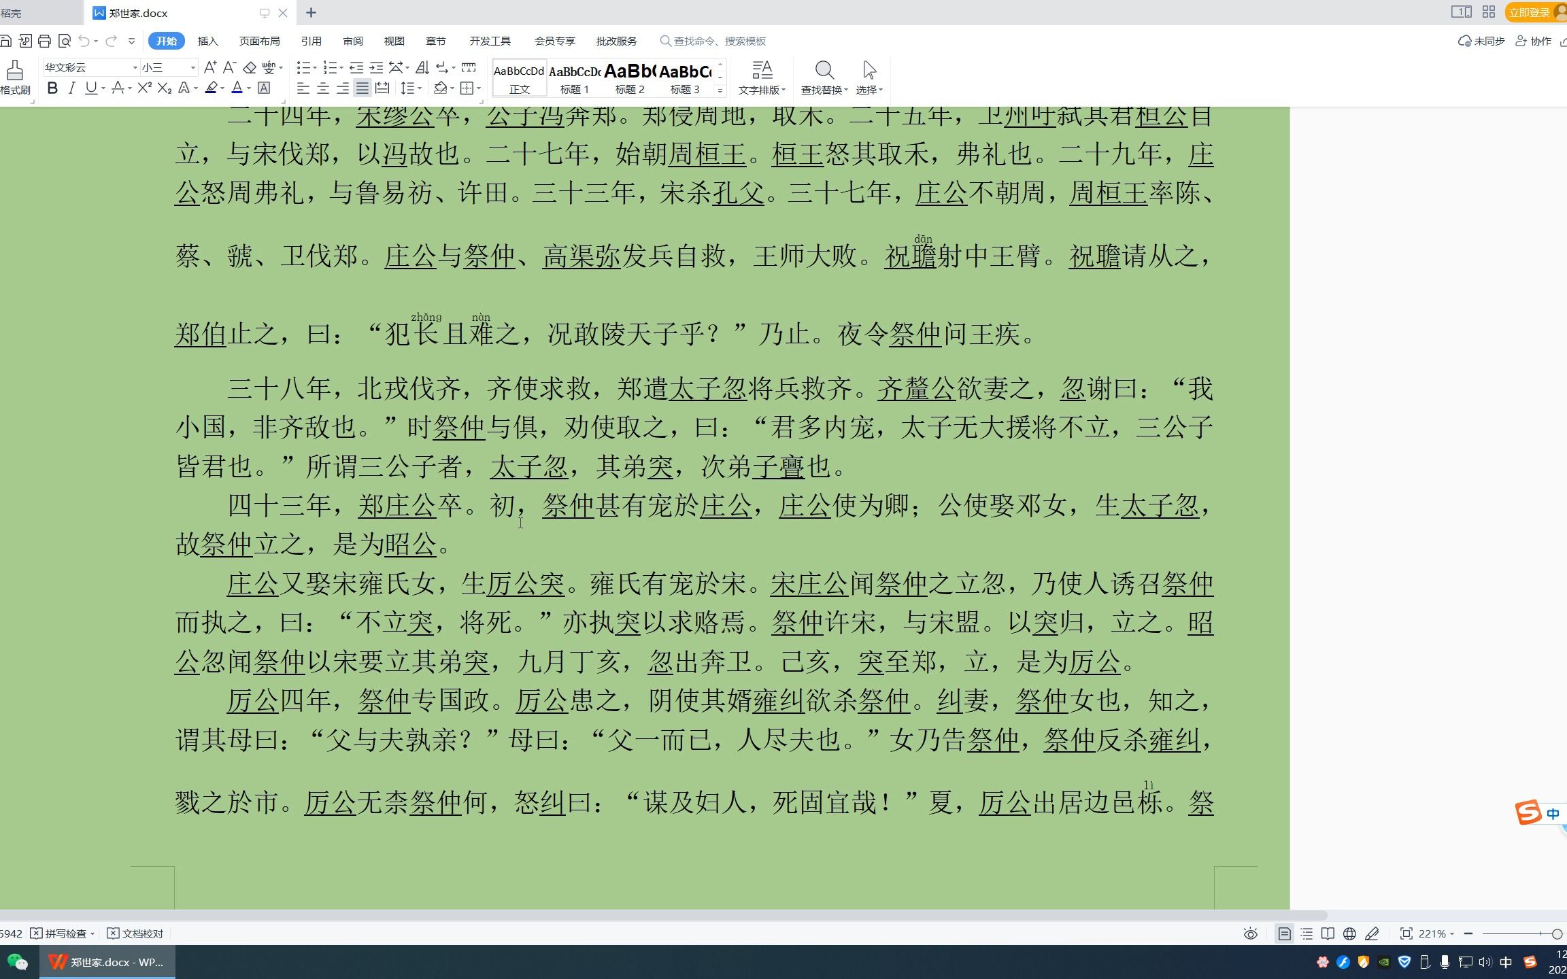Click the search commands field (查找命令)
The image size is (1567, 979).
pyautogui.click(x=714, y=41)
